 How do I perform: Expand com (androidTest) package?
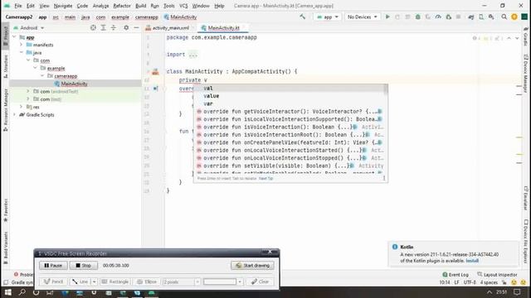[28, 91]
